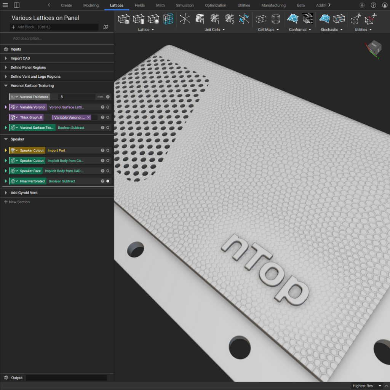Expand the Final Perforated block
Screen dimensions: 390x390
[6, 181]
